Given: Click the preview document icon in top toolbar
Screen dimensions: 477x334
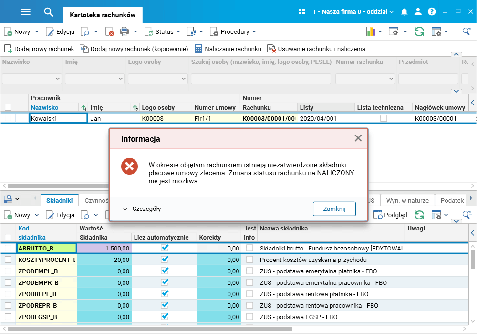Looking at the screenshot, I should pos(85,31).
